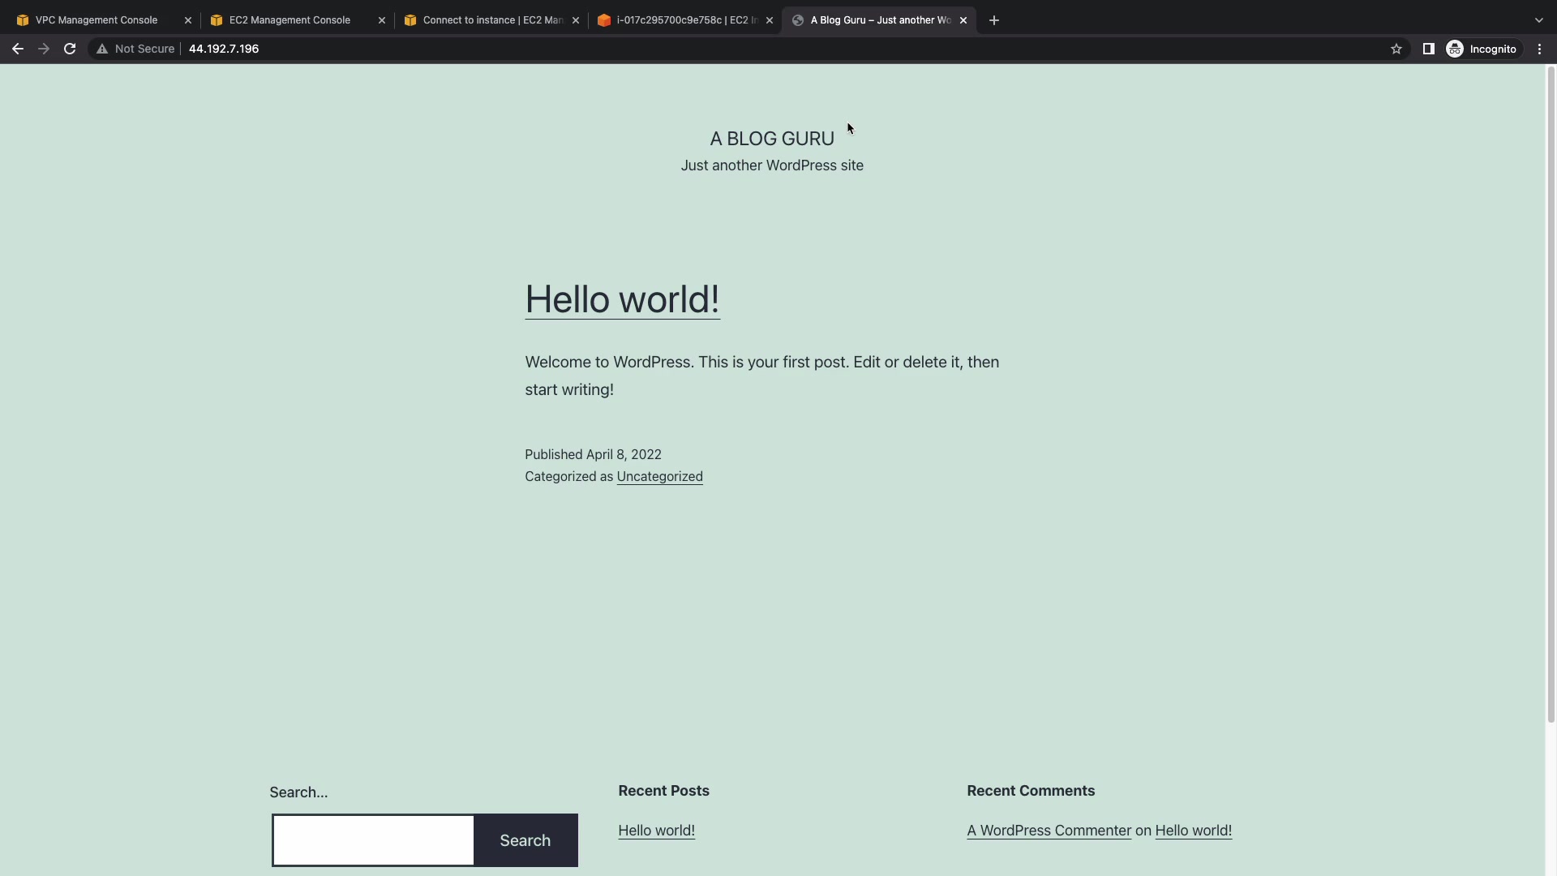Open a new browser tab
1557x876 pixels.
point(993,20)
